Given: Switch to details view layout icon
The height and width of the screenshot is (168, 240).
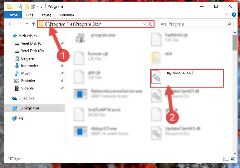Looking at the screenshot, I should 226,159.
